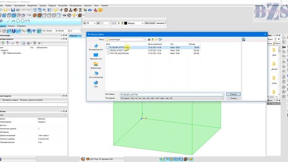288x162 pixels.
Task: Expand the file name combo box arrow
Action: pos(222,94)
